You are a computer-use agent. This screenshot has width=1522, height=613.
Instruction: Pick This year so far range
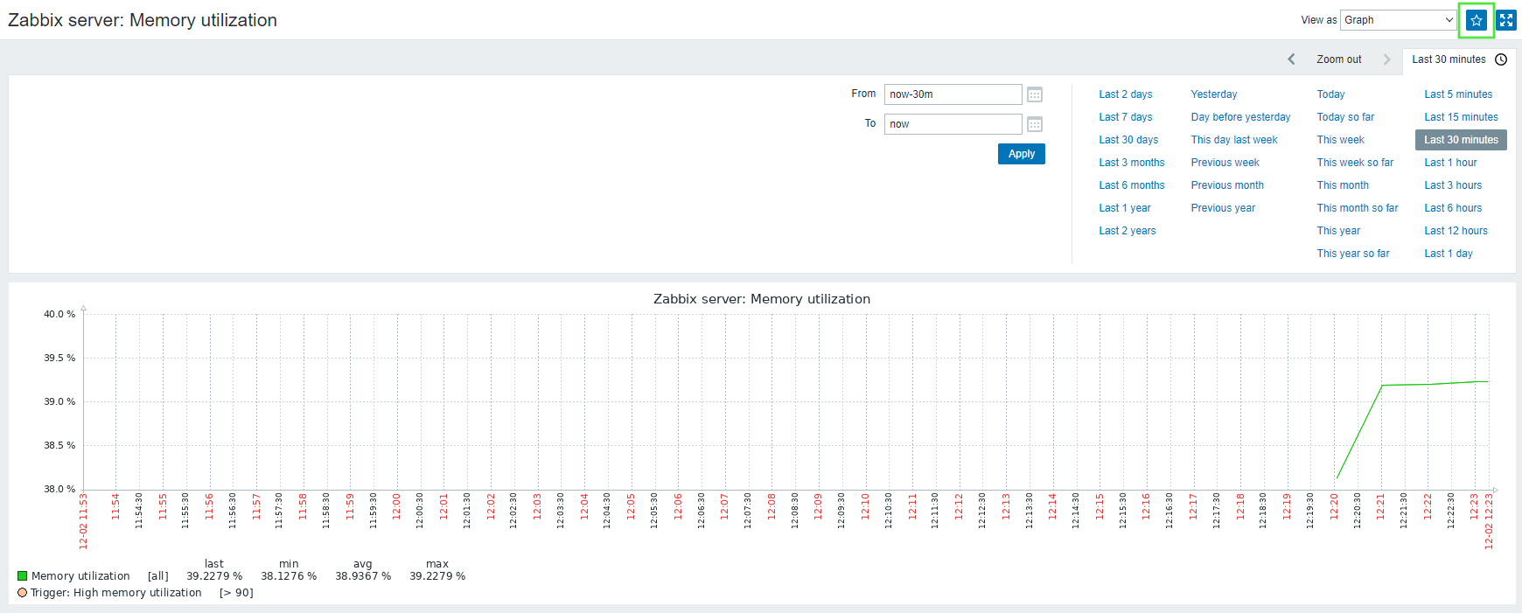1353,254
